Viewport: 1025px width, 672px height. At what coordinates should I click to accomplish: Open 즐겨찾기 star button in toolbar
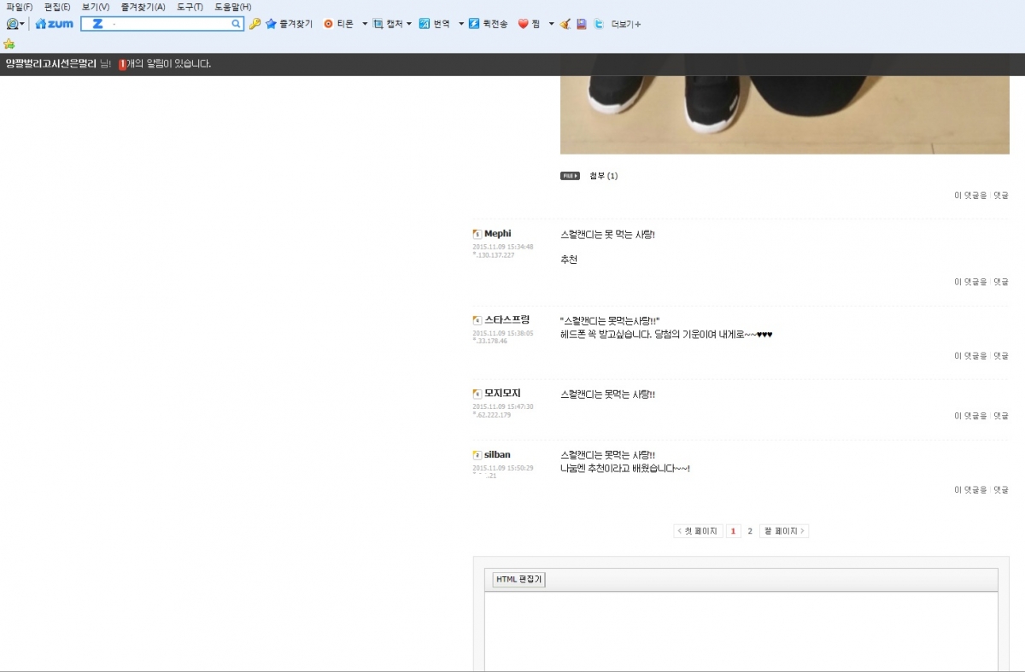[x=289, y=24]
